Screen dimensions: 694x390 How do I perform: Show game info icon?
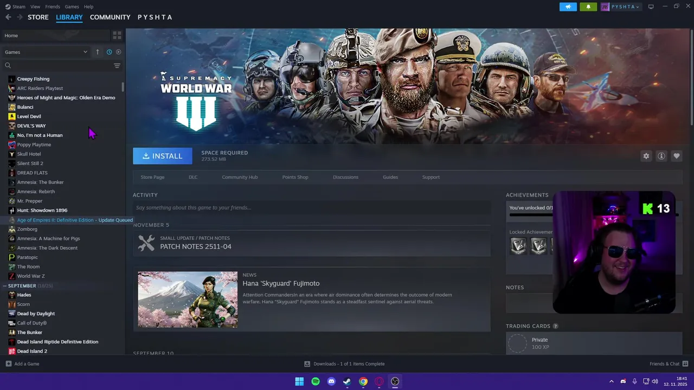click(661, 156)
